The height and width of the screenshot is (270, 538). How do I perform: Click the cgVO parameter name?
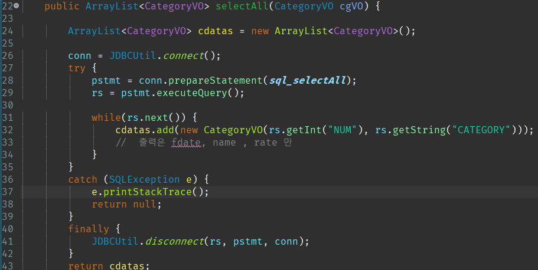(x=351, y=6)
